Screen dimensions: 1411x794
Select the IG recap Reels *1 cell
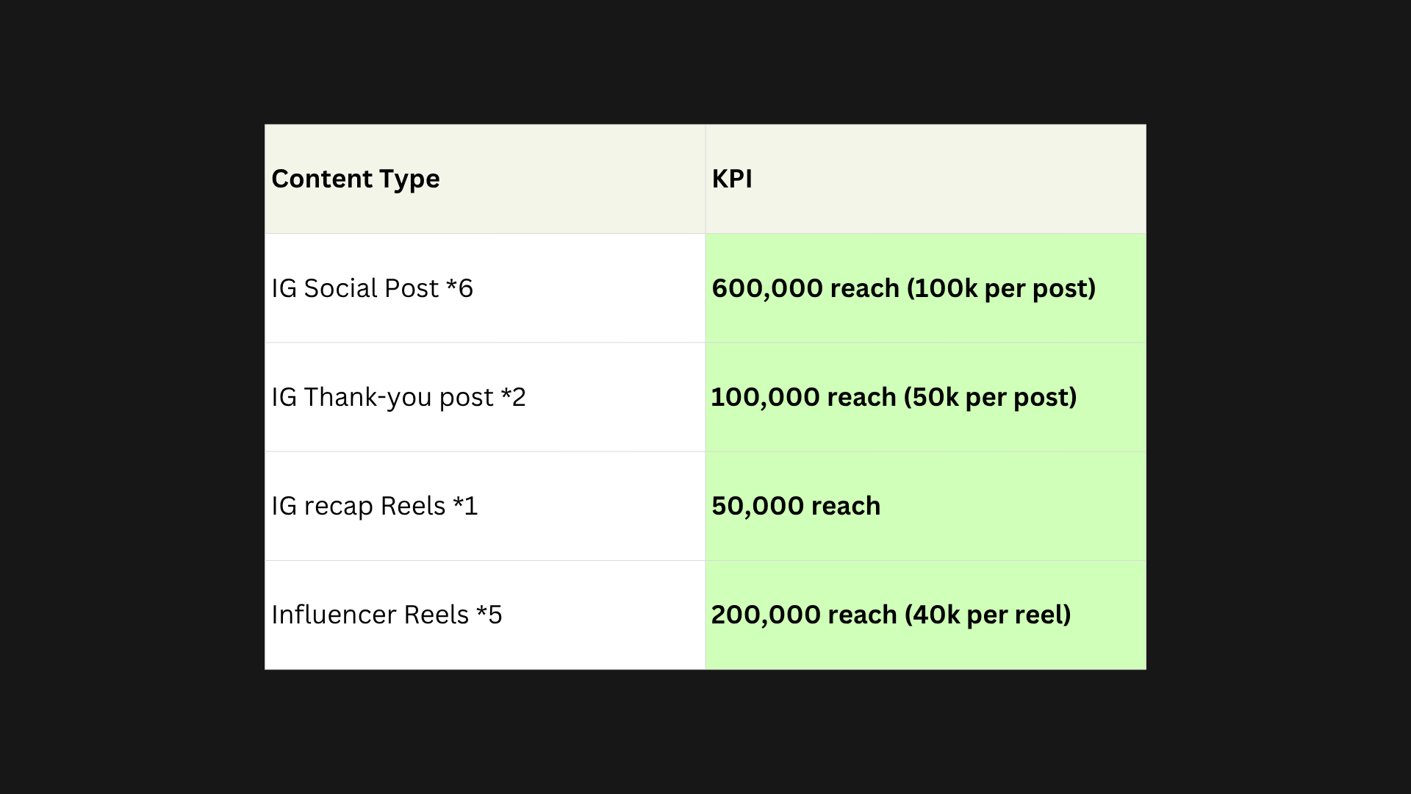pyautogui.click(x=485, y=506)
